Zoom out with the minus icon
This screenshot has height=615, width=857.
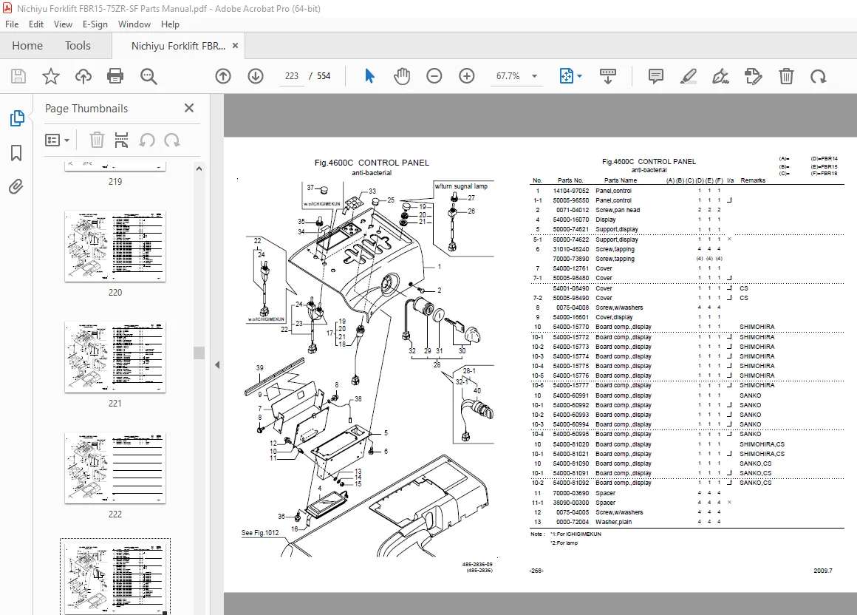pyautogui.click(x=434, y=76)
